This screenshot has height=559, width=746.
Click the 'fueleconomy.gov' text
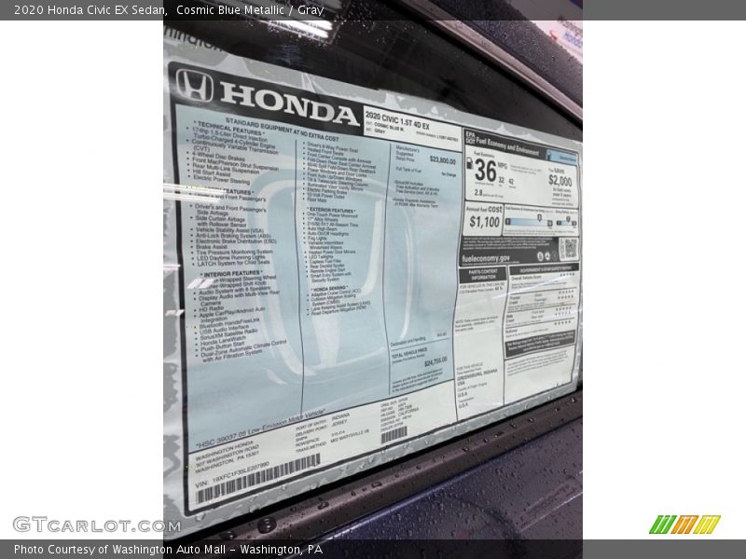click(x=485, y=258)
